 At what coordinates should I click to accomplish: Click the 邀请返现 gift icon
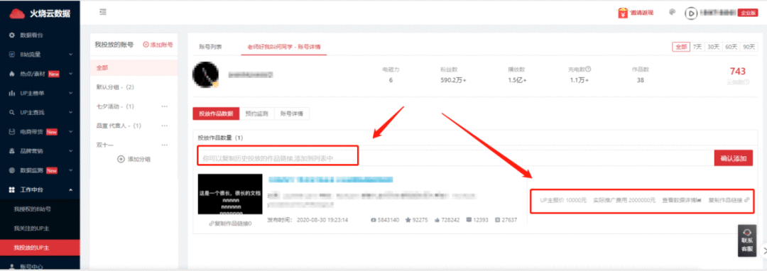(622, 13)
